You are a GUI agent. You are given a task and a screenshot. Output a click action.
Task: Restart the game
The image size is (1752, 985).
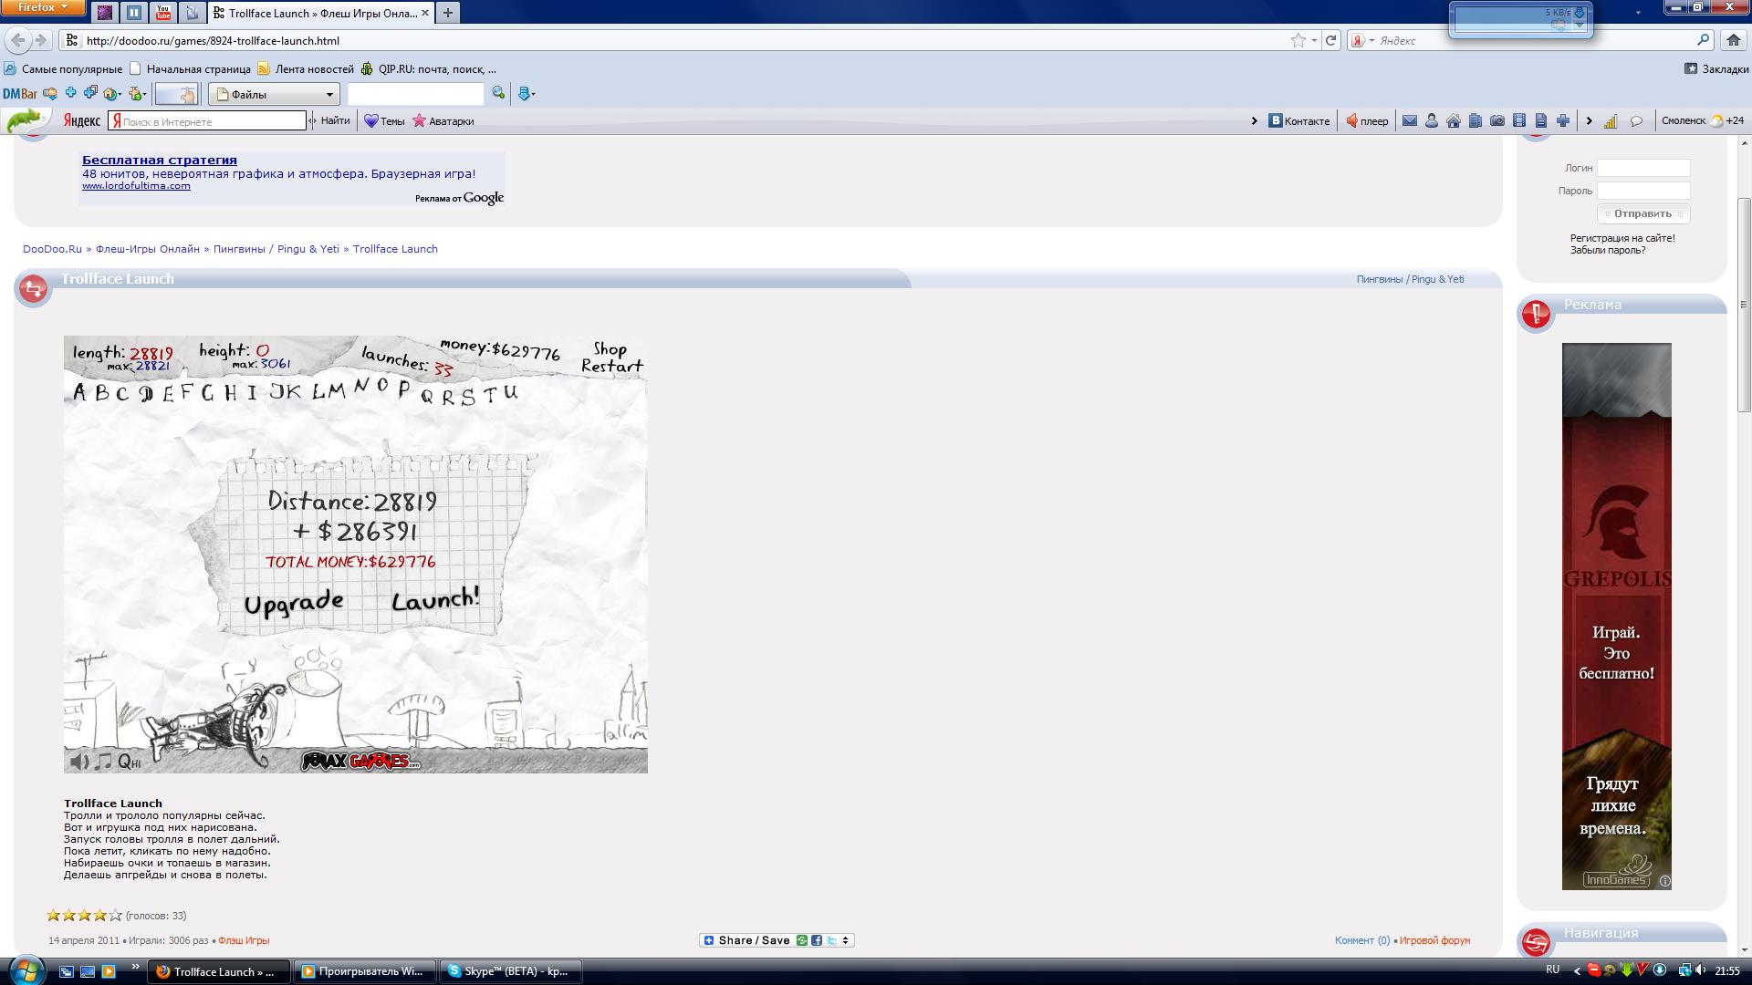point(612,367)
